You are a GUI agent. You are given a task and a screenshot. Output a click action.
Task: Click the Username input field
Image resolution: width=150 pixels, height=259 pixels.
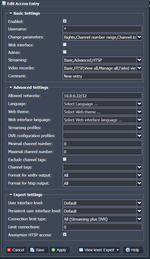pyautogui.click(x=102, y=29)
